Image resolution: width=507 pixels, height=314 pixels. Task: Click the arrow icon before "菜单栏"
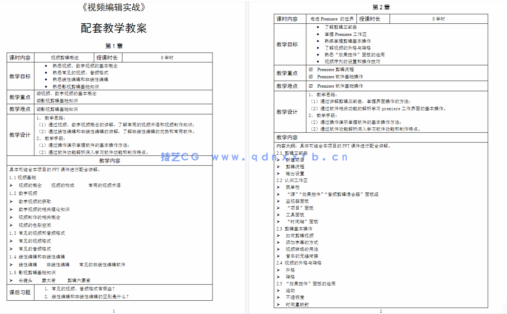277,187
